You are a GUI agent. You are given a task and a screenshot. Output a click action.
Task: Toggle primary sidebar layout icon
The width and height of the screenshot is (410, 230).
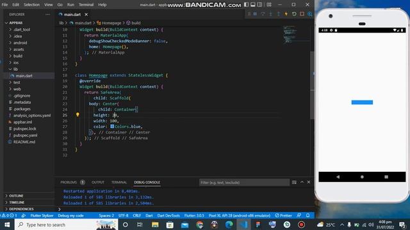246,4
